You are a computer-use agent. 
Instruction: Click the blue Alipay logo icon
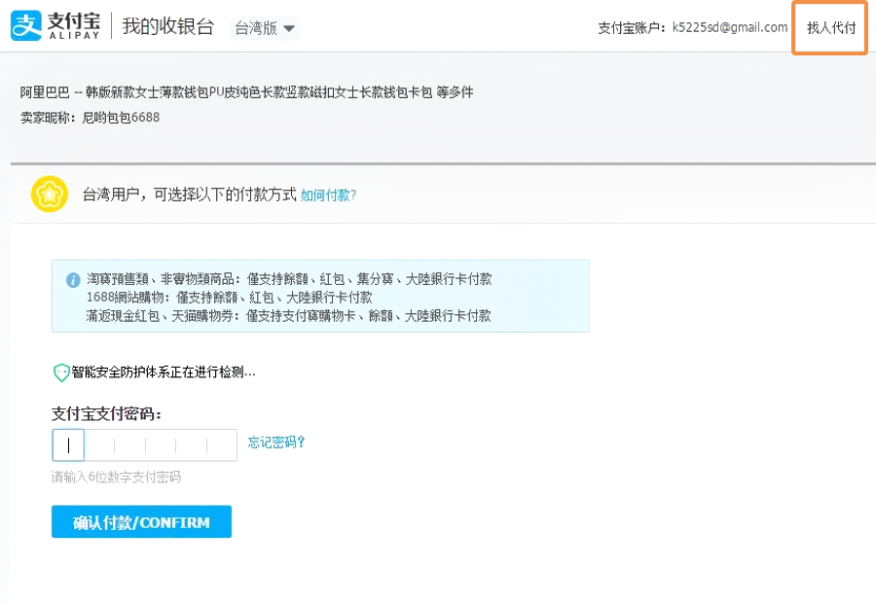25,25
